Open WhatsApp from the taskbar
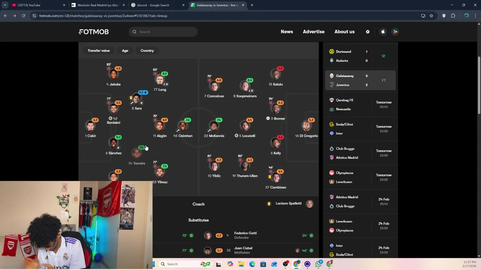Image resolution: width=481 pixels, height=270 pixels. click(319, 264)
